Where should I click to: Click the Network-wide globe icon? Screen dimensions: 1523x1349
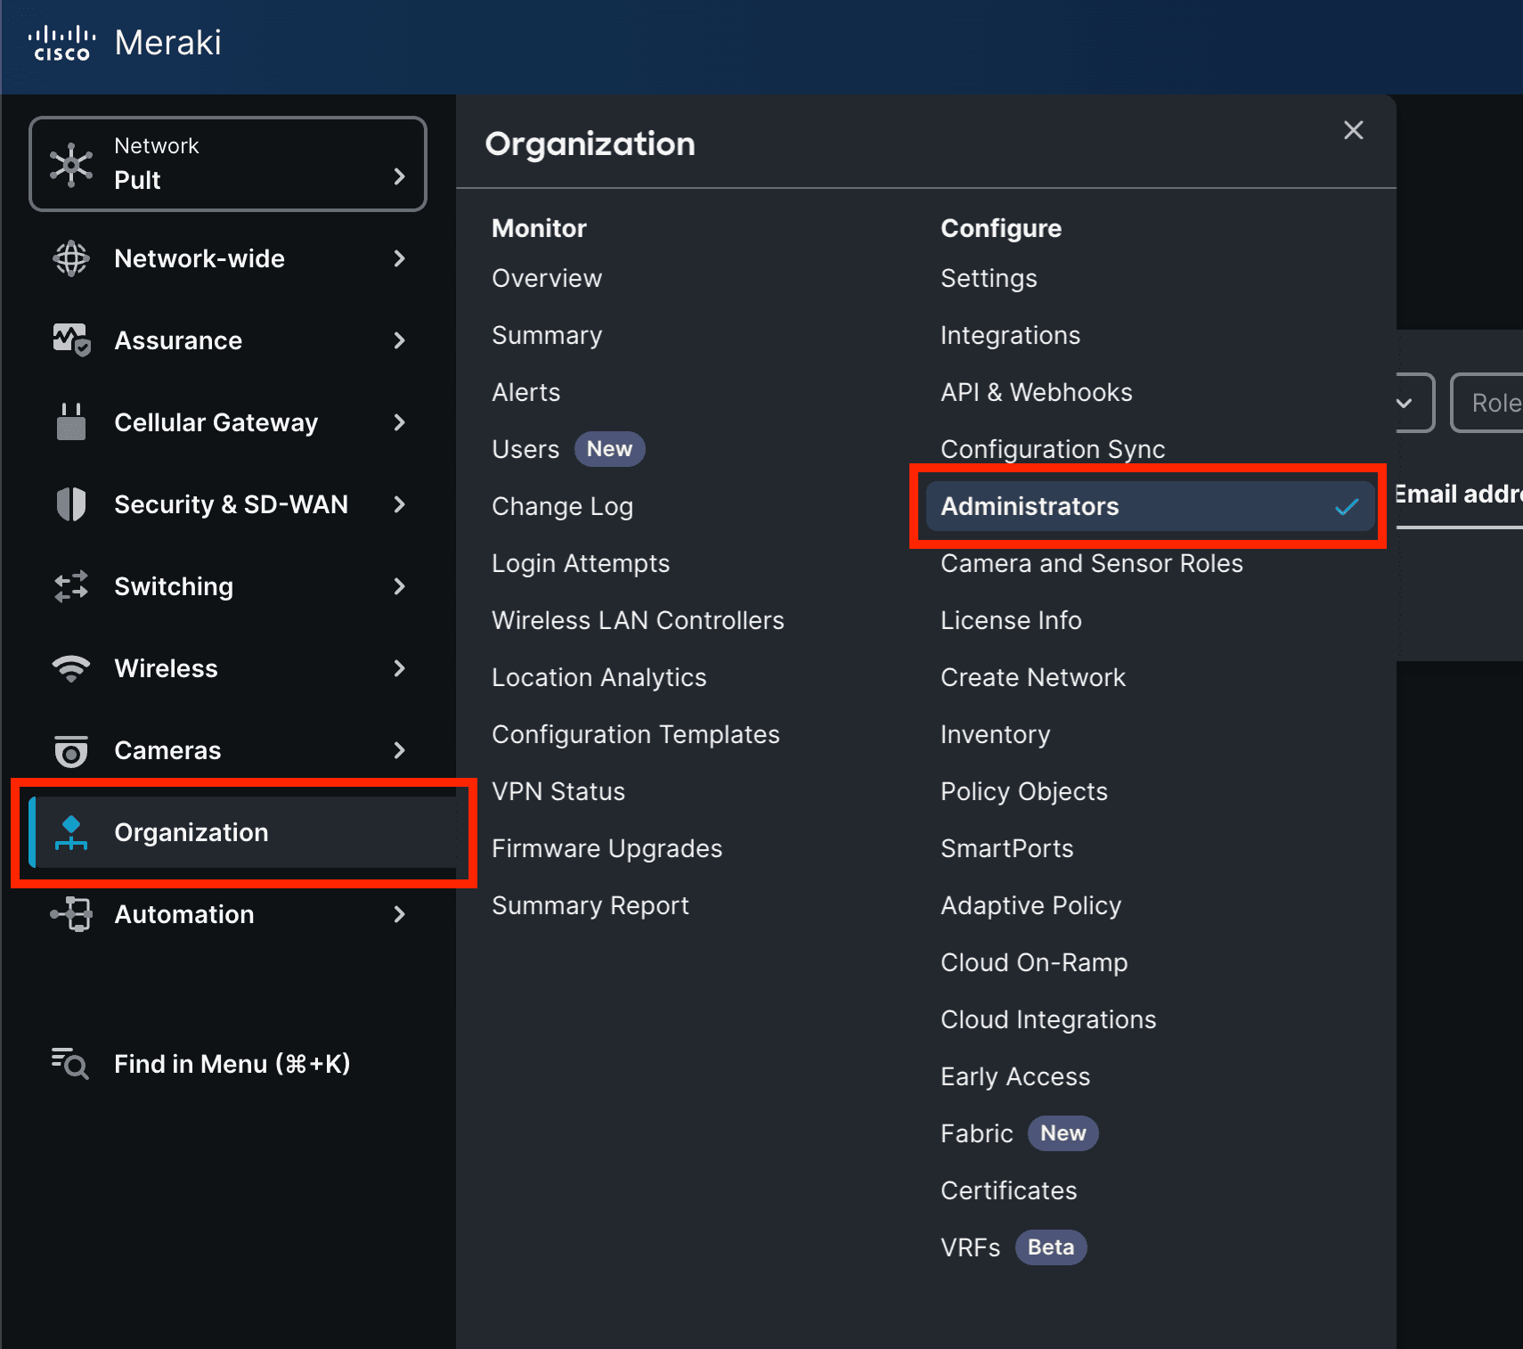point(71,258)
